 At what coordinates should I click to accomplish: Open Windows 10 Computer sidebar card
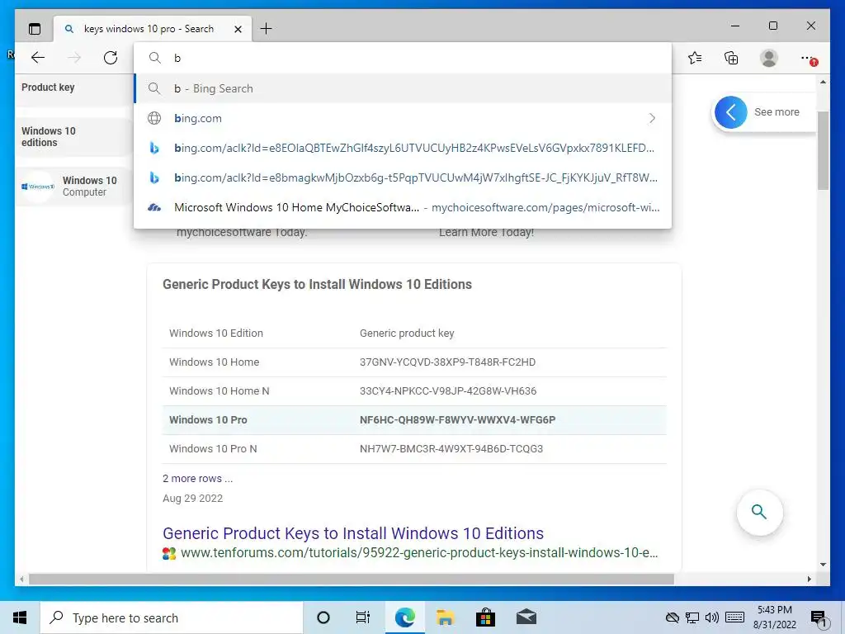(73, 186)
